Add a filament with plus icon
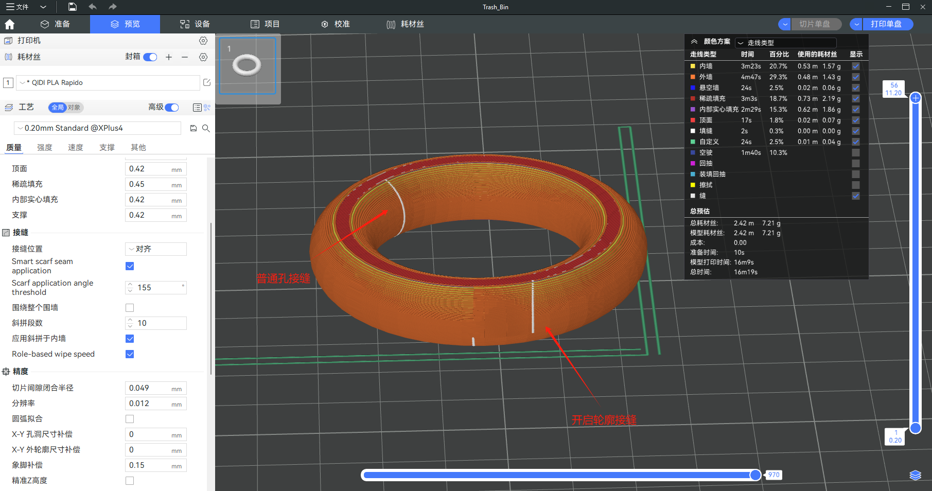 (169, 57)
